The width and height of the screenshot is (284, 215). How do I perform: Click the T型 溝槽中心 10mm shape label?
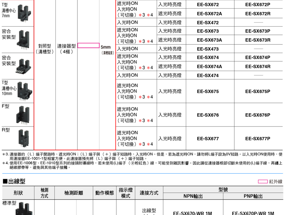[9, 88]
